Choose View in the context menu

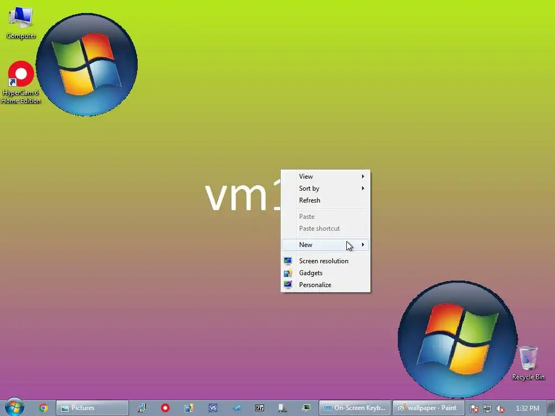click(325, 176)
